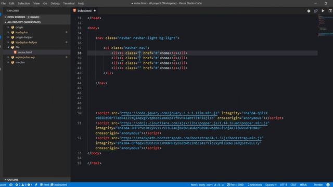Click the unsaved dot on index.html tab
This screenshot has width=333, height=187.
(x=95, y=10)
